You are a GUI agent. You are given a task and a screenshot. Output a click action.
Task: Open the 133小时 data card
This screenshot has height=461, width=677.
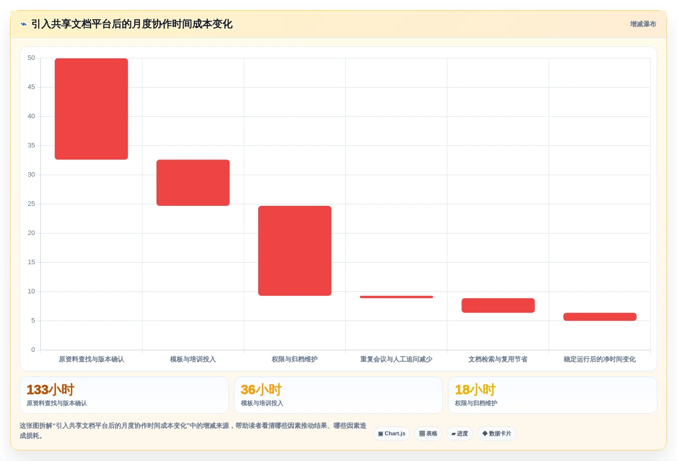tap(124, 395)
